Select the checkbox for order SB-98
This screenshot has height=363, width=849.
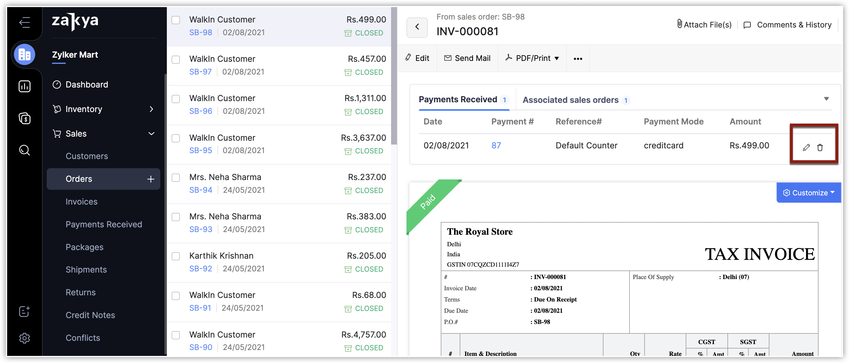(x=176, y=20)
